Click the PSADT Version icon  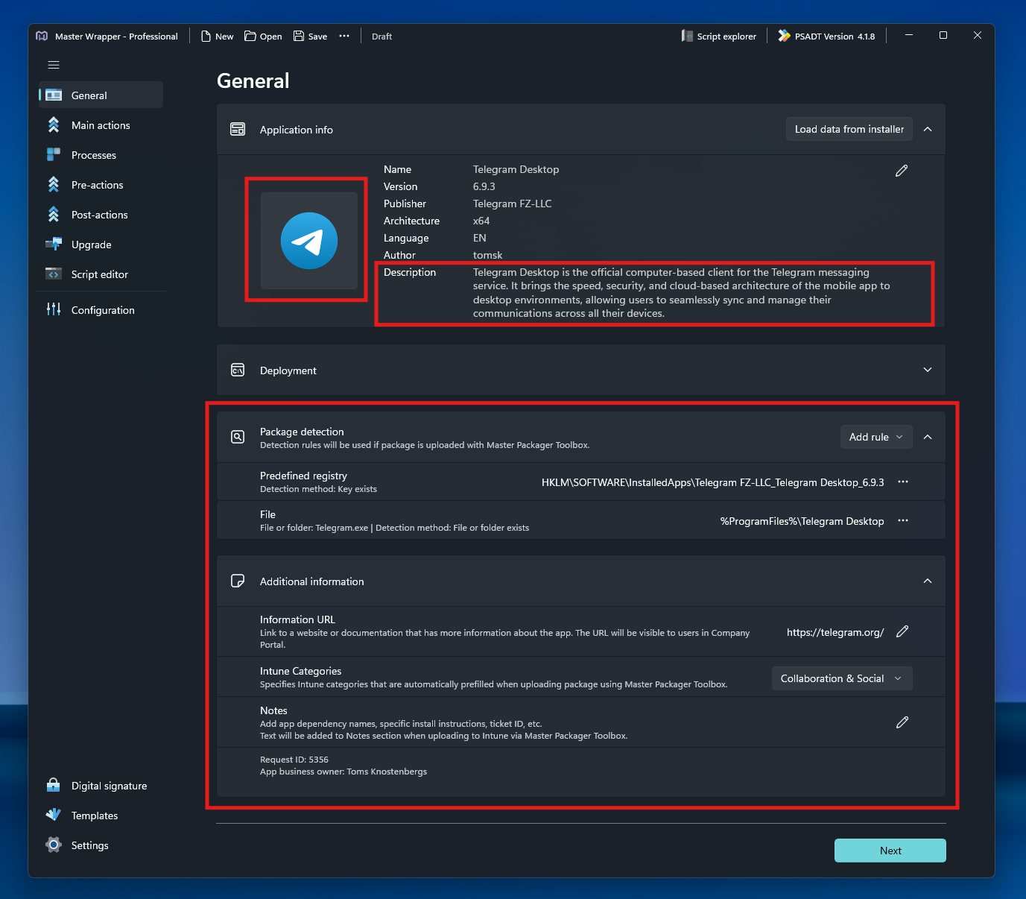pos(784,36)
